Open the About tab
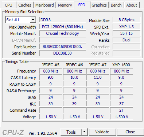This screenshot has height=137, width=144. [132, 5]
